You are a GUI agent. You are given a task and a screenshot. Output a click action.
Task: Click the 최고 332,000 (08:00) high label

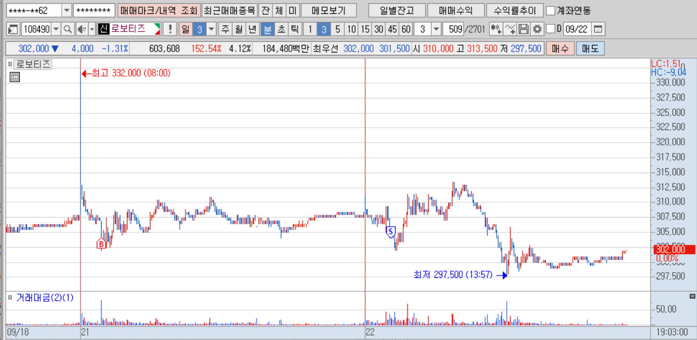coord(130,73)
